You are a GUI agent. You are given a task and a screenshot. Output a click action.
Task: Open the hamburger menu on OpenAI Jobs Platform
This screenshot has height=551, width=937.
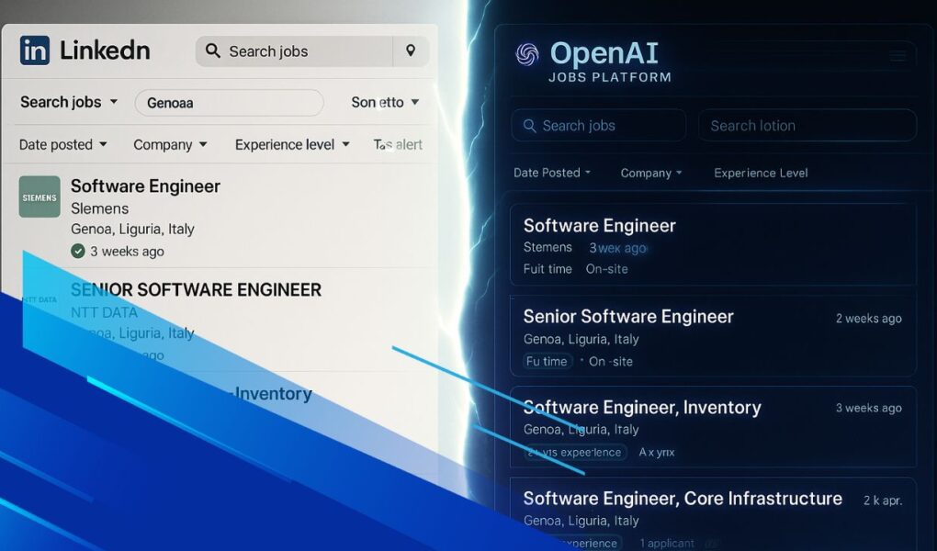click(x=897, y=57)
